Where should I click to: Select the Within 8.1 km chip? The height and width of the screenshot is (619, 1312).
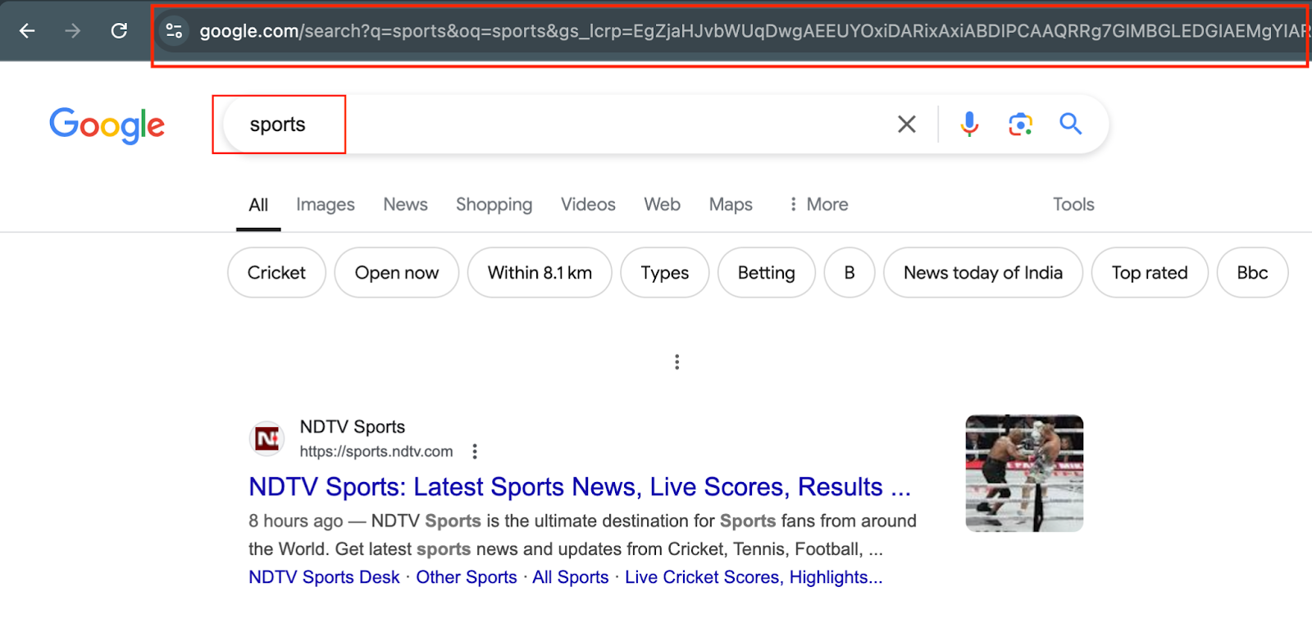(540, 273)
